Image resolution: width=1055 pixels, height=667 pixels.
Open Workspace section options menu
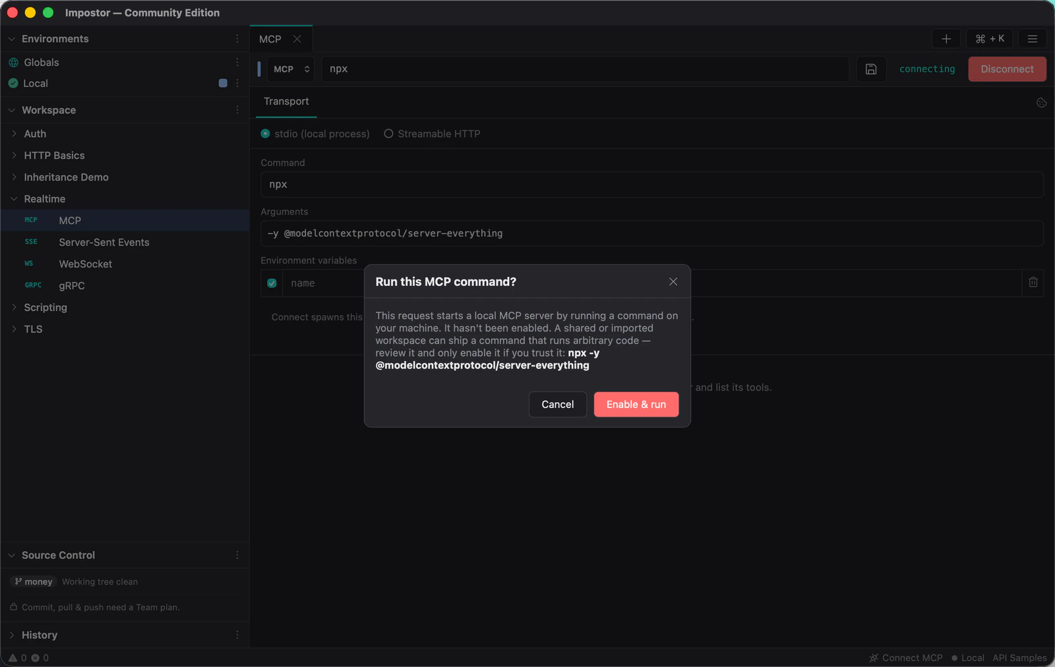coord(237,110)
